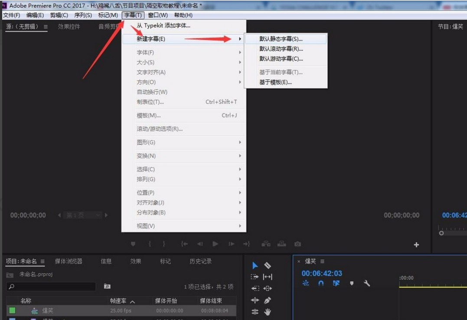Open the 剪辑(C) menu

[x=59, y=15]
